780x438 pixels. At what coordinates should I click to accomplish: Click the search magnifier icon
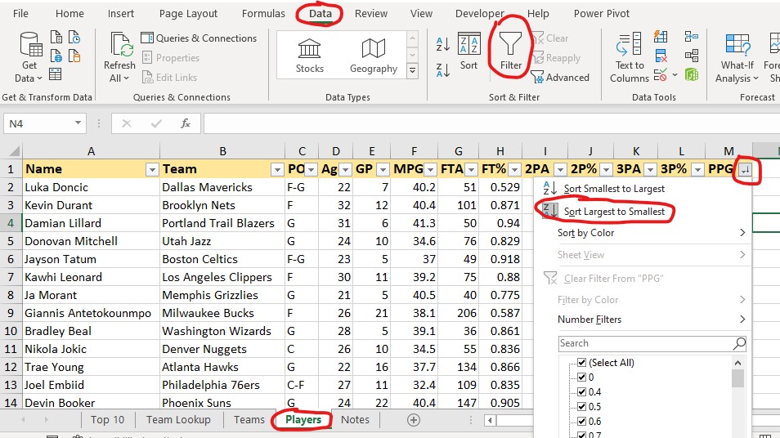[739, 343]
